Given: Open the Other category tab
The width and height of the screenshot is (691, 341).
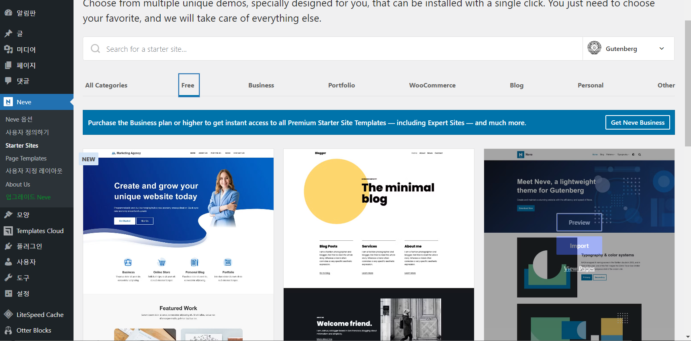Looking at the screenshot, I should pos(666,85).
